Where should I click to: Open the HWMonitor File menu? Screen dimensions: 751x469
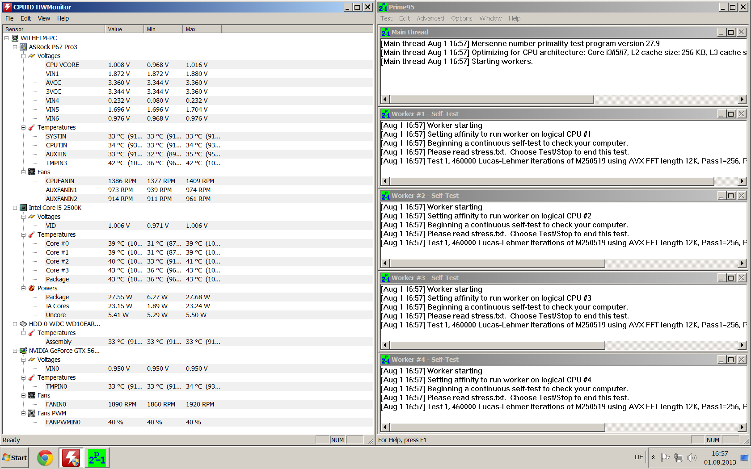pos(9,18)
